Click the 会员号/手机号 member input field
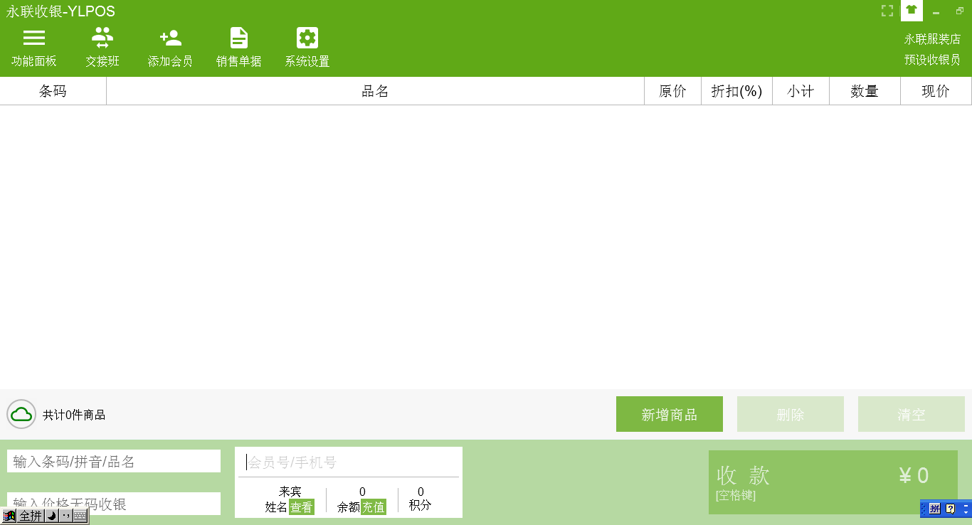972x525 pixels. tap(348, 462)
